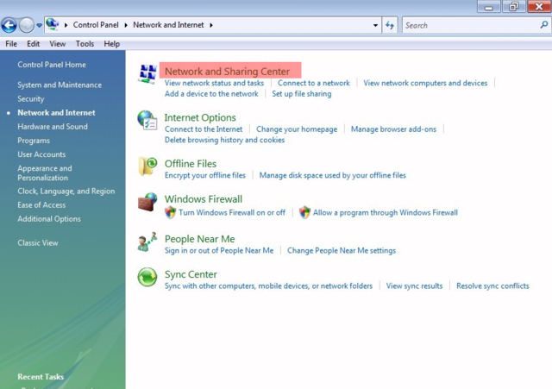Open Offline Files heading

tap(190, 164)
